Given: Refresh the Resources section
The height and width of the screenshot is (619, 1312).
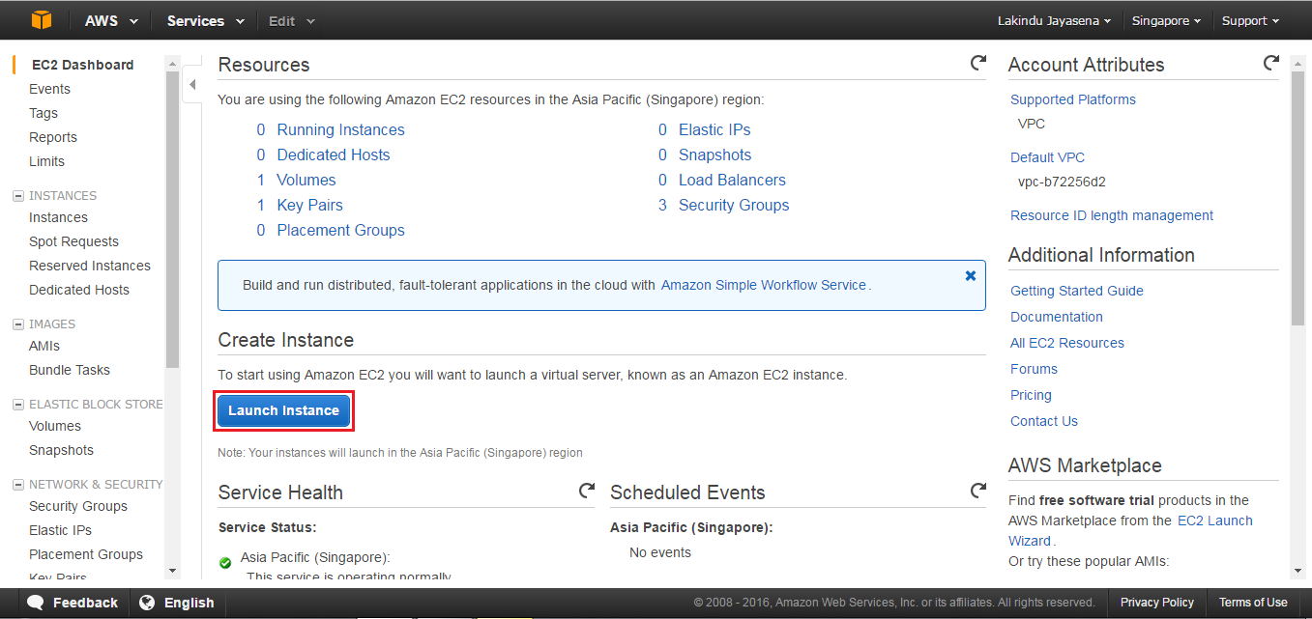Looking at the screenshot, I should (x=978, y=63).
